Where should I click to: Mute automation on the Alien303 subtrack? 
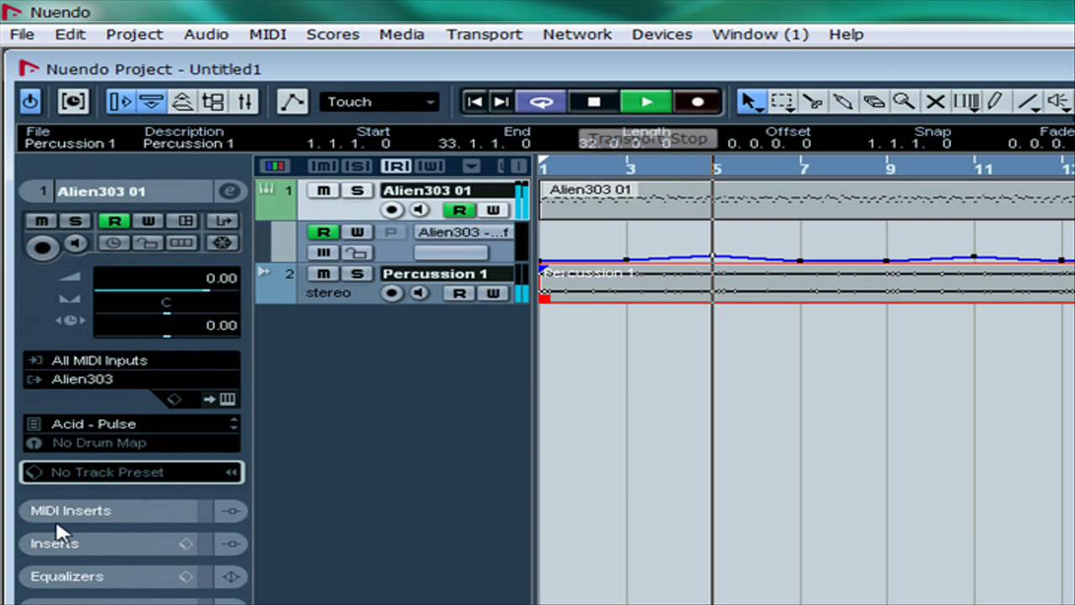tap(323, 252)
